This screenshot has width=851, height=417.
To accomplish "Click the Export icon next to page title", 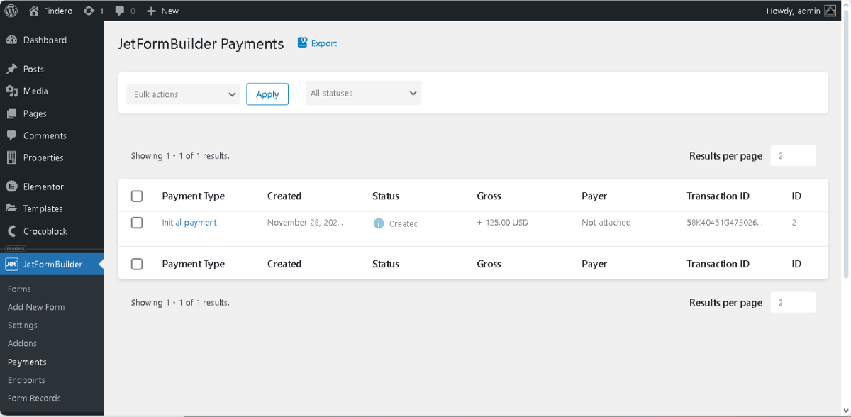I will (301, 43).
